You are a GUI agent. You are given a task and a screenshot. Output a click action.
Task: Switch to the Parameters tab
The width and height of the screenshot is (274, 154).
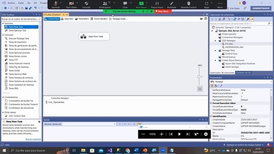[x=82, y=19]
